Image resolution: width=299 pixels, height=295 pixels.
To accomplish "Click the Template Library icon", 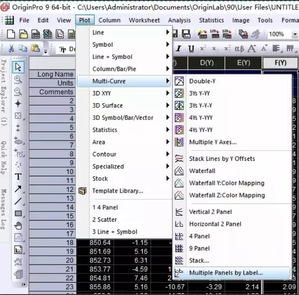I will pos(82,191).
